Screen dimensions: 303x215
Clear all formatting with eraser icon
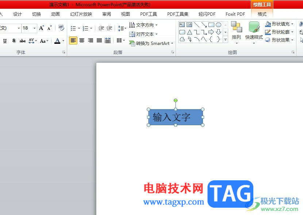61,28
